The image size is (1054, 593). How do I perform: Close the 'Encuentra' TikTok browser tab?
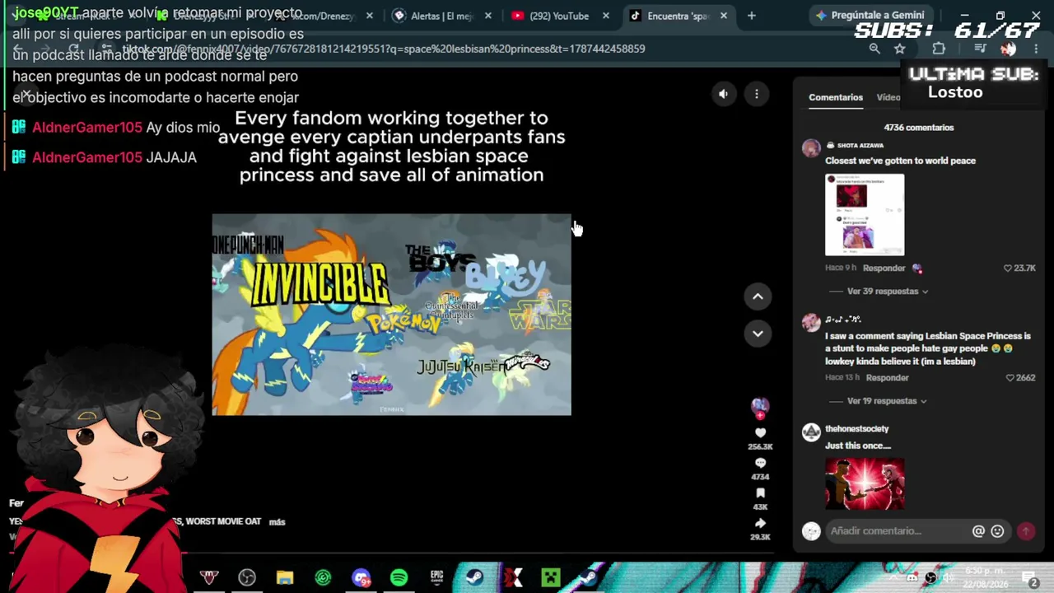tap(724, 16)
